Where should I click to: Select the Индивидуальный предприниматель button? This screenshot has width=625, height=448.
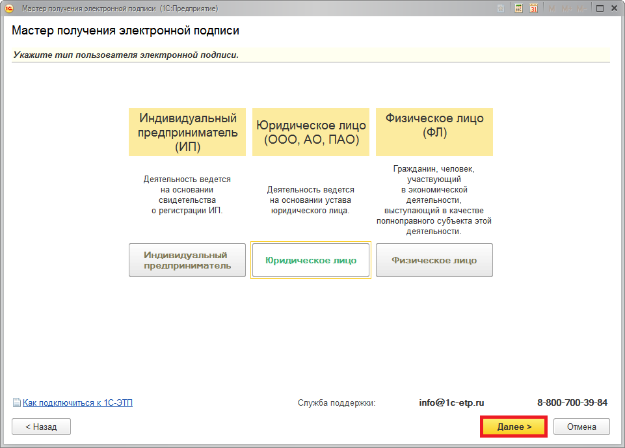pyautogui.click(x=187, y=260)
